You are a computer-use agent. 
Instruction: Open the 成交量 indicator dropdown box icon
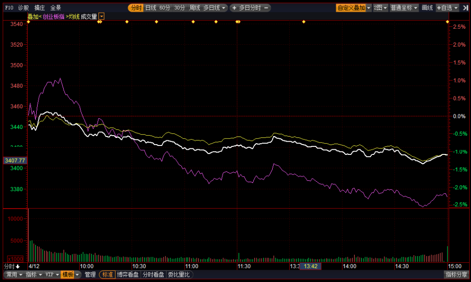tap(102, 16)
